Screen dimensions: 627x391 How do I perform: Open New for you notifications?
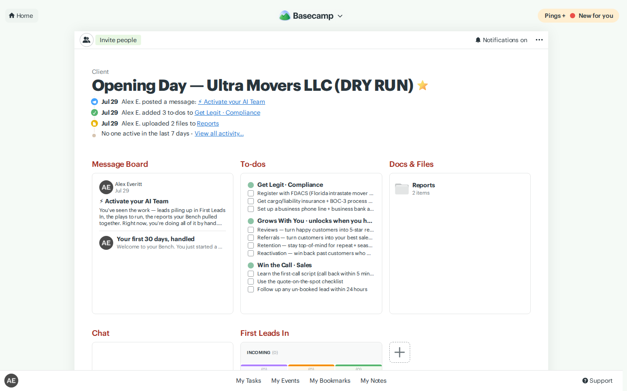[596, 16]
